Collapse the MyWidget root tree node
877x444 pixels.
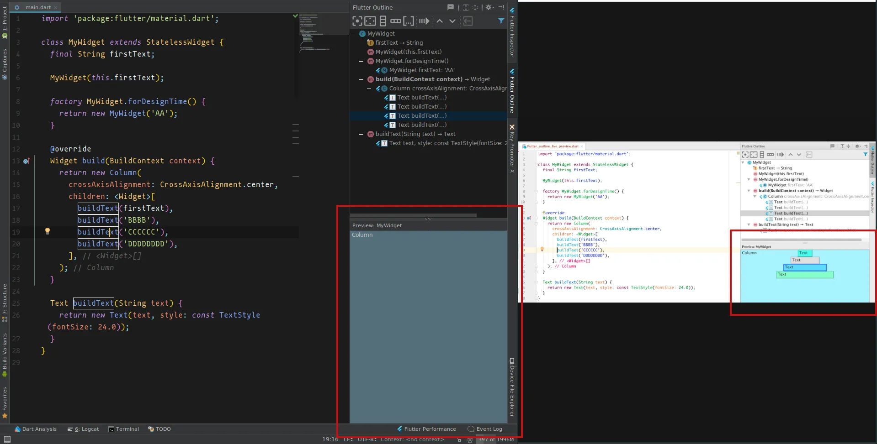click(353, 34)
